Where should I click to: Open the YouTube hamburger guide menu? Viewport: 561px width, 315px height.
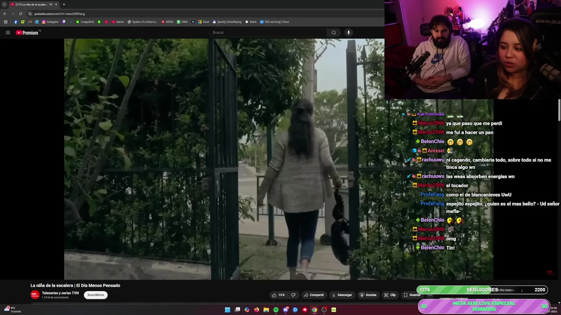click(7, 32)
